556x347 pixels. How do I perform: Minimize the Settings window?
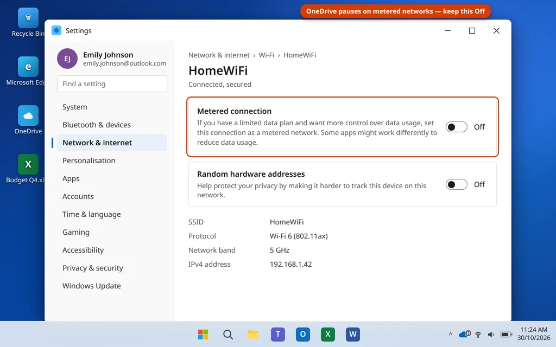tap(448, 30)
